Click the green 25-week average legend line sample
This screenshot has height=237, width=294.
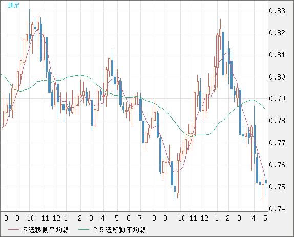[83, 230]
